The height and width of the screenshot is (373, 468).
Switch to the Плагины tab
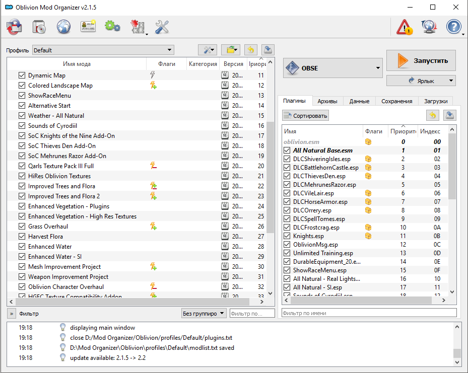pyautogui.click(x=294, y=101)
